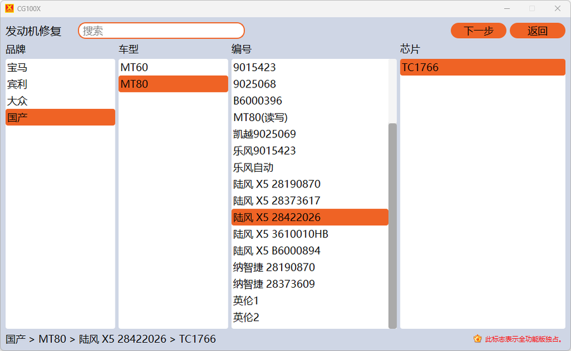Choose the MT80(读写) entry
The image size is (571, 351).
click(x=310, y=117)
